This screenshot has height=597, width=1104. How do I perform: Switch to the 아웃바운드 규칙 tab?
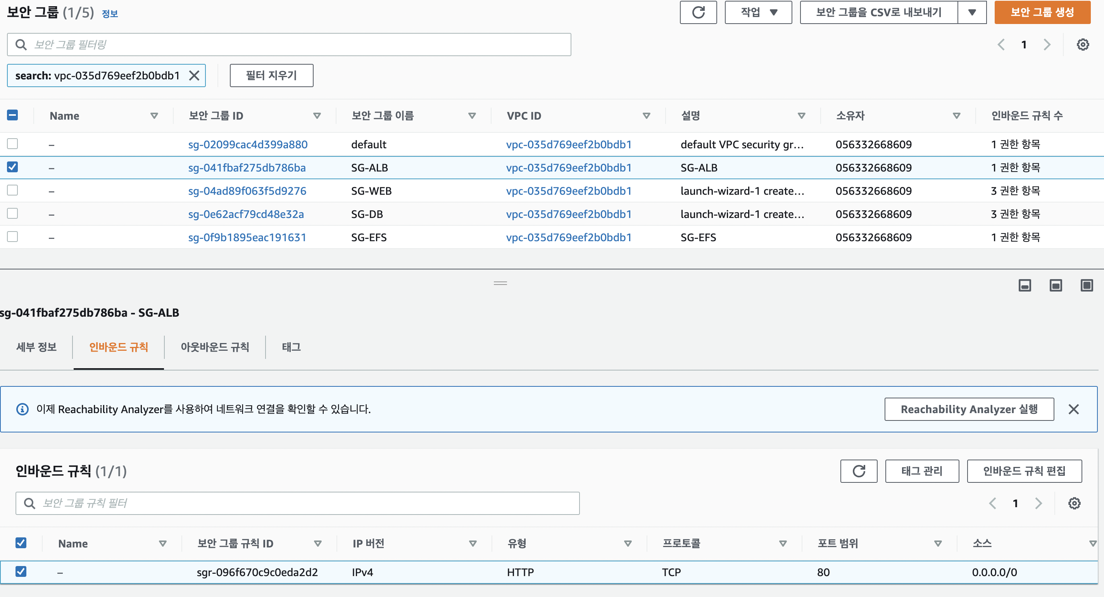point(215,347)
